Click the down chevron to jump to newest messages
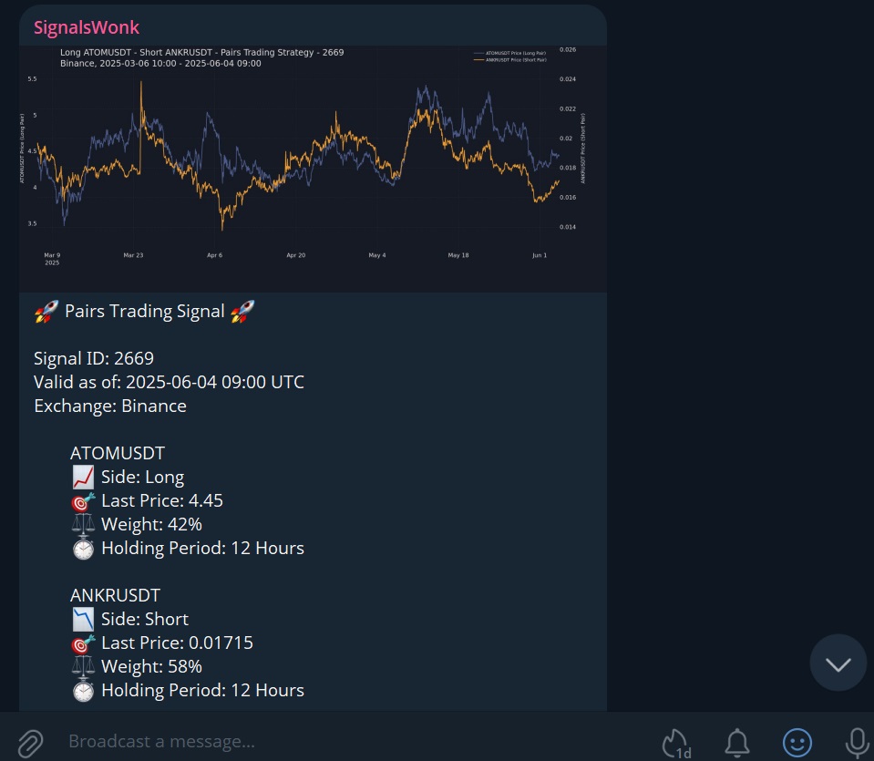Viewport: 874px width, 761px height. 838,663
